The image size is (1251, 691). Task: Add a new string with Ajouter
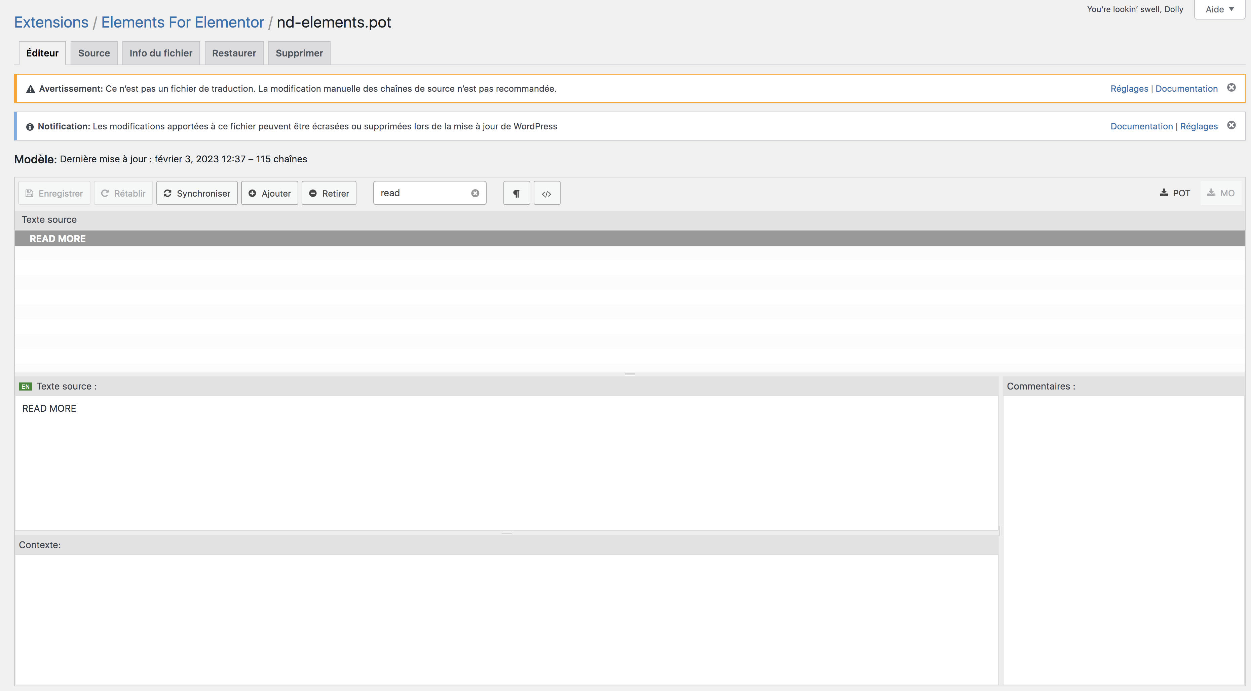269,193
